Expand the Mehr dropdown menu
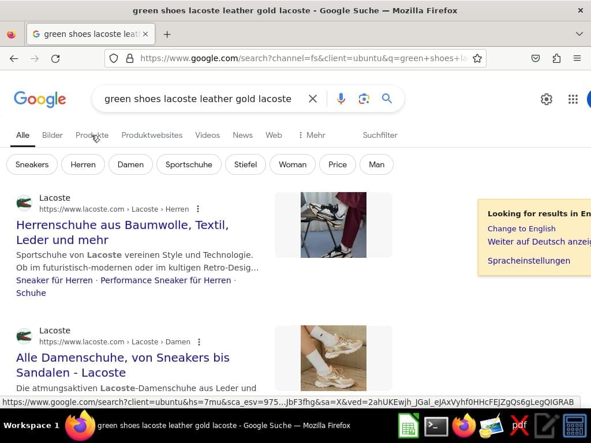Viewport: 591px width, 443px height. 312,135
